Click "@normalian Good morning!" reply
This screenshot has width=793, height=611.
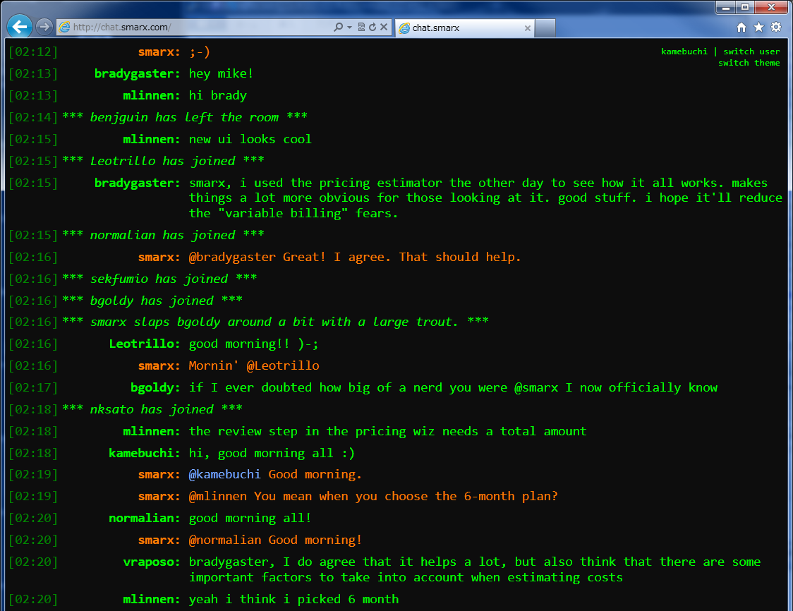click(276, 540)
